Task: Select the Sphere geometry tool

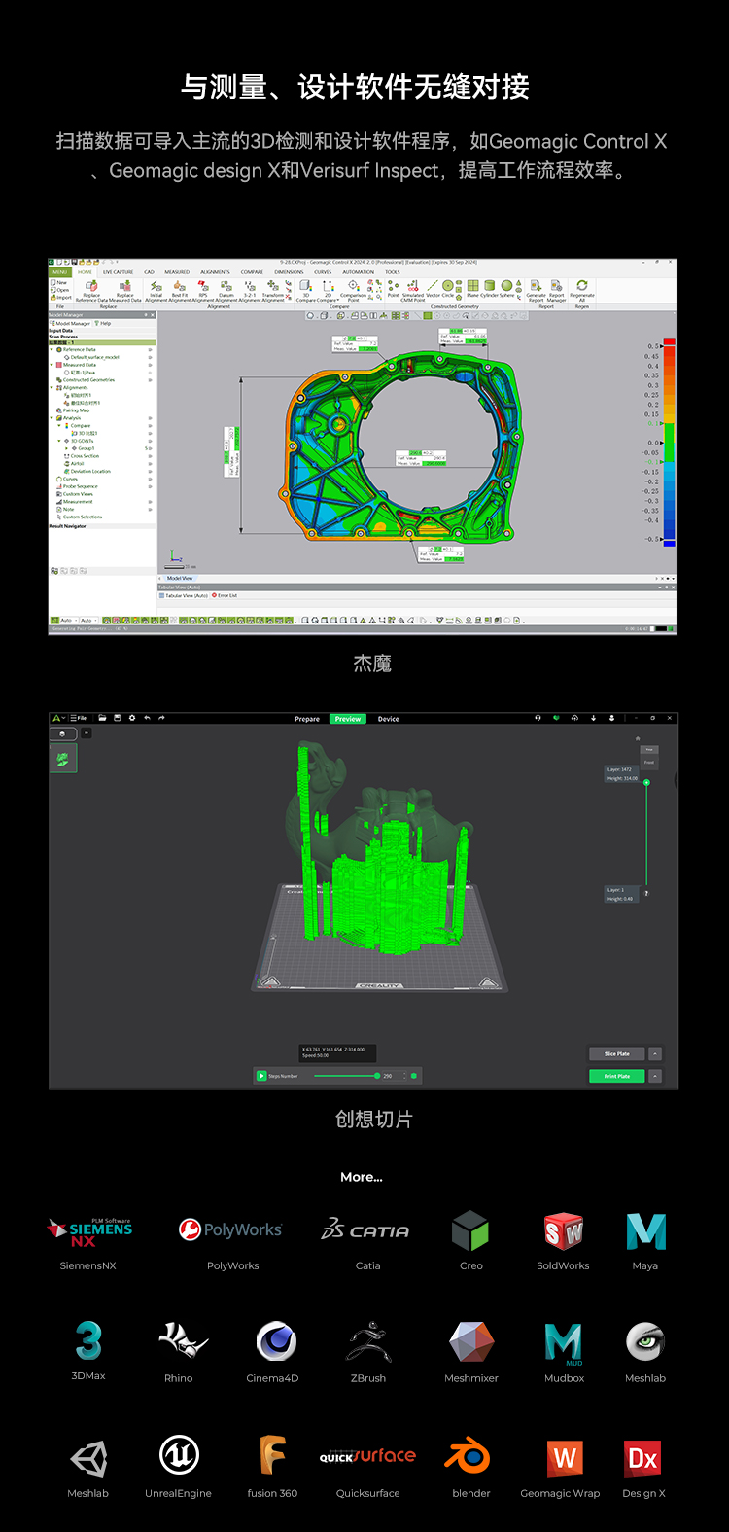Action: [506, 286]
